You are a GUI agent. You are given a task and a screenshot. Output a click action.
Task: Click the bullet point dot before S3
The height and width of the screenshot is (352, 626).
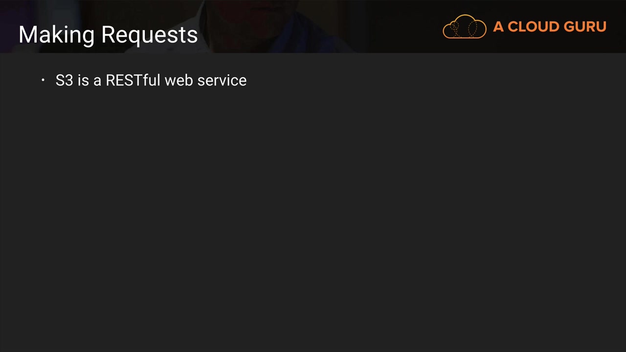pyautogui.click(x=43, y=80)
